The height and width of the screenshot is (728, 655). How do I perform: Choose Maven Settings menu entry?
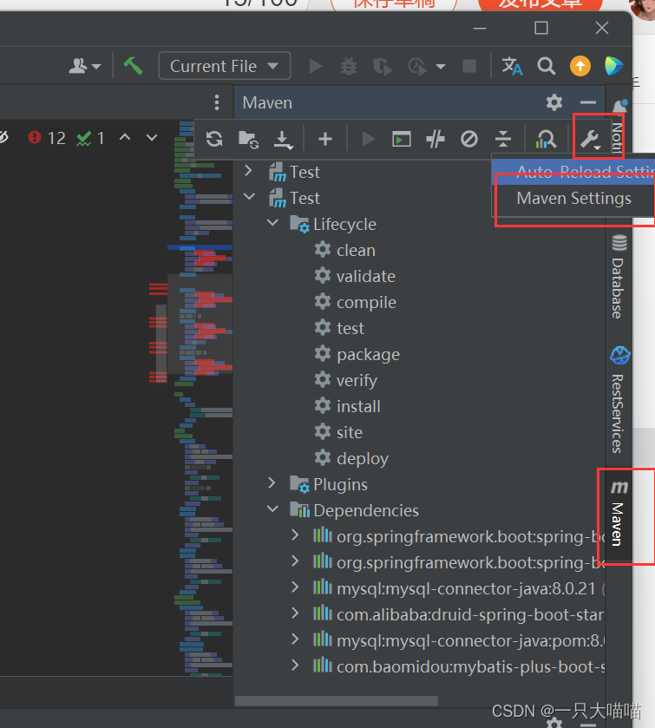pyautogui.click(x=573, y=198)
